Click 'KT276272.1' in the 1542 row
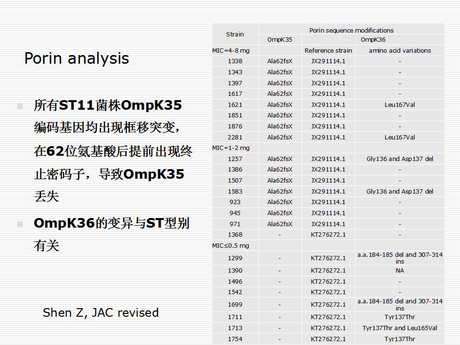 [x=328, y=292]
